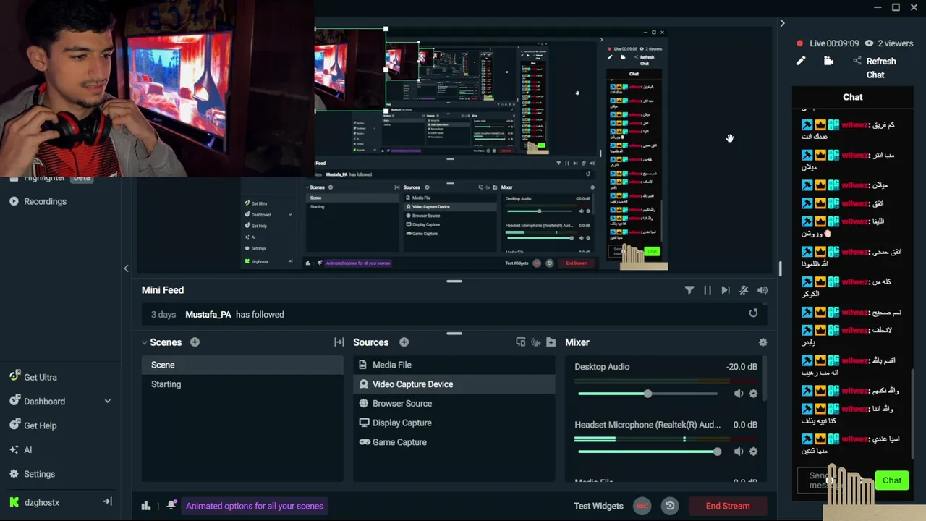The width and height of the screenshot is (926, 521).
Task: Adjust the Desktop Audio volume slider
Action: click(648, 394)
